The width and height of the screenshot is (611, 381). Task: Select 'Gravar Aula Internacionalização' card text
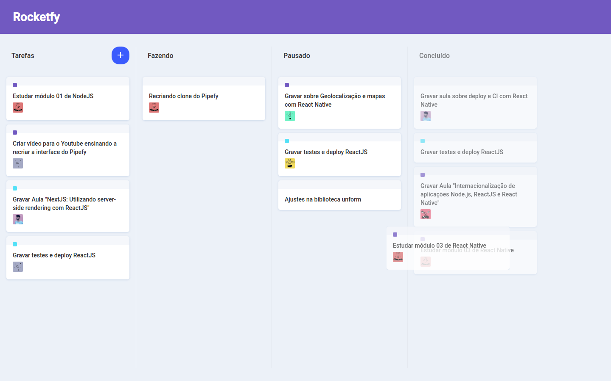click(x=469, y=194)
